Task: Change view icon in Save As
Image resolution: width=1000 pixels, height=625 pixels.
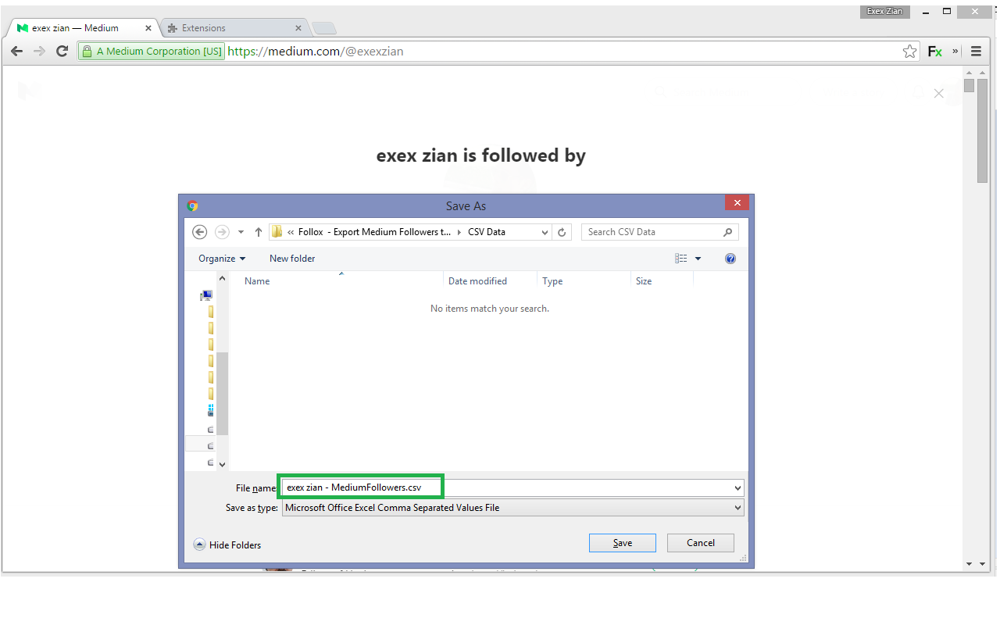Action: click(681, 259)
